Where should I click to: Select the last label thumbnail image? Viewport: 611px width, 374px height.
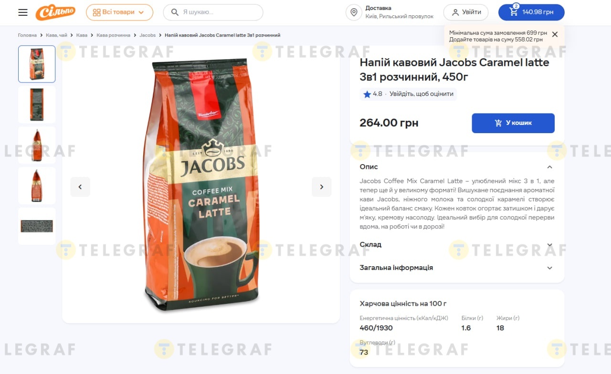click(37, 226)
